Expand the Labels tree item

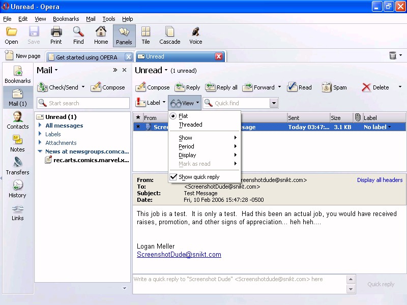click(x=40, y=134)
